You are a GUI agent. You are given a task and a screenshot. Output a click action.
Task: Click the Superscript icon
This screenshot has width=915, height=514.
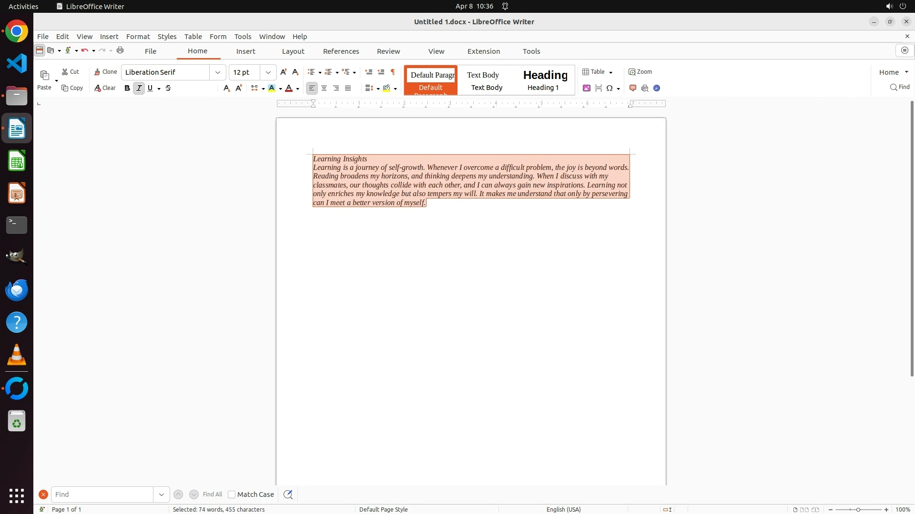pos(239,88)
